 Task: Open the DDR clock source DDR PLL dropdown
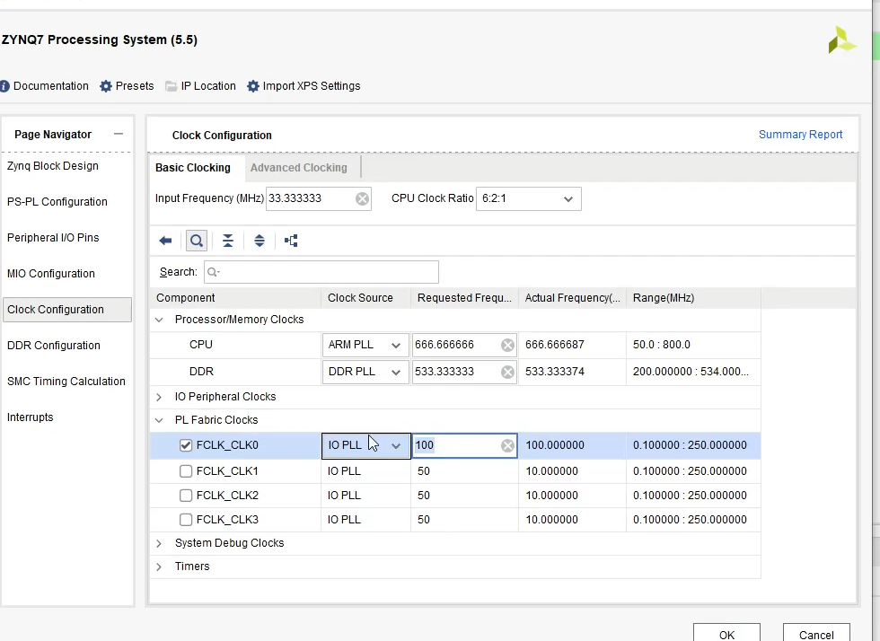coord(365,372)
